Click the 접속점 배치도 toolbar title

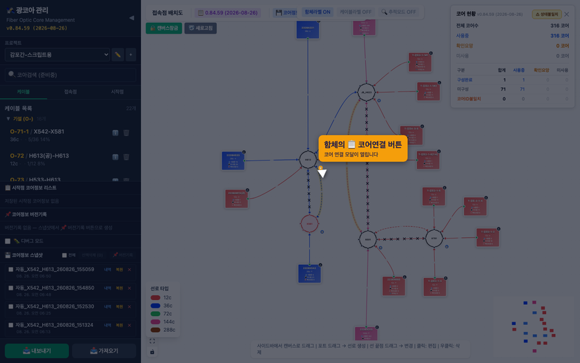168,12
